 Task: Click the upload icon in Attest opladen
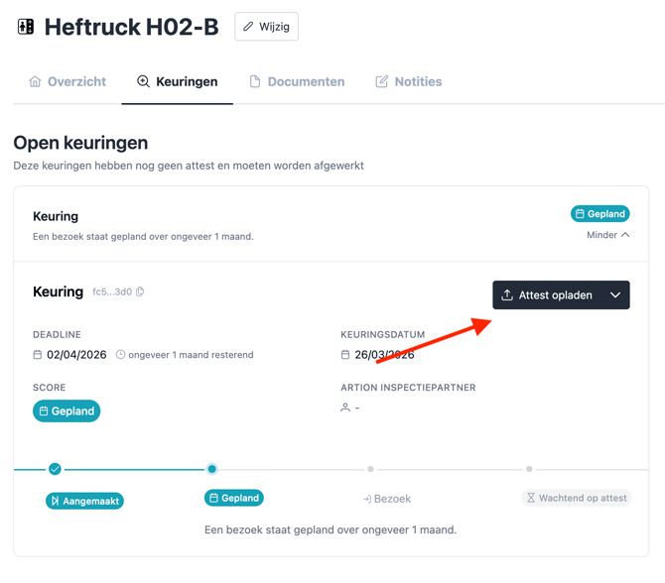coord(507,295)
